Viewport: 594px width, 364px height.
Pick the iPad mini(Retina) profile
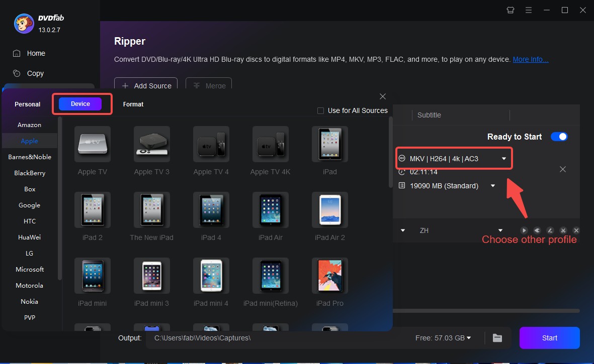coord(271,276)
